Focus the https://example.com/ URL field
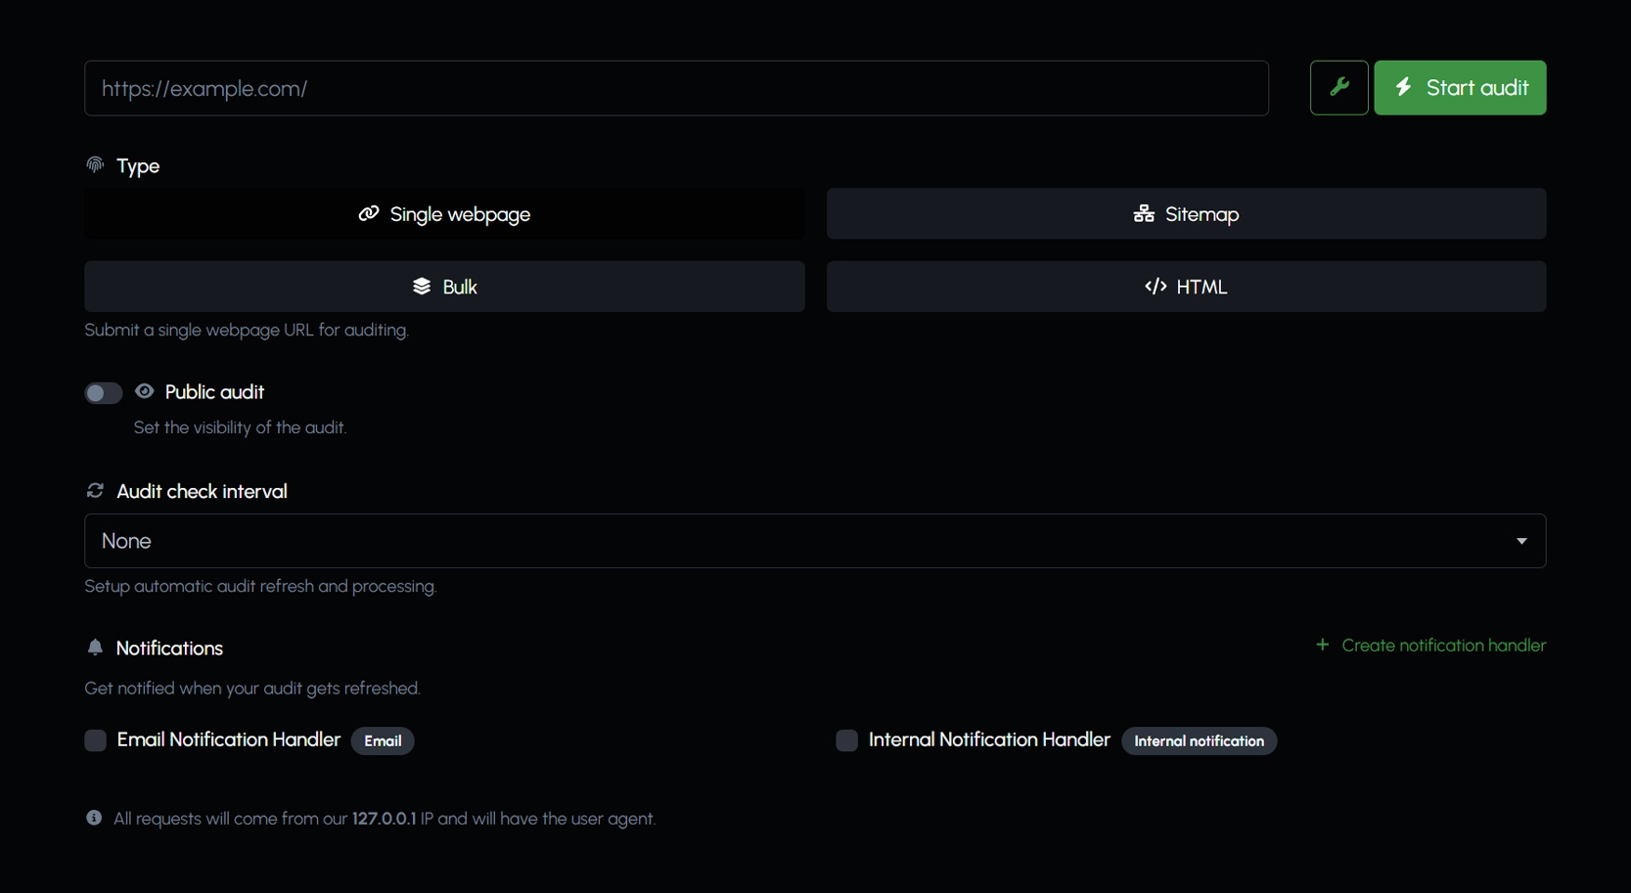 (676, 88)
